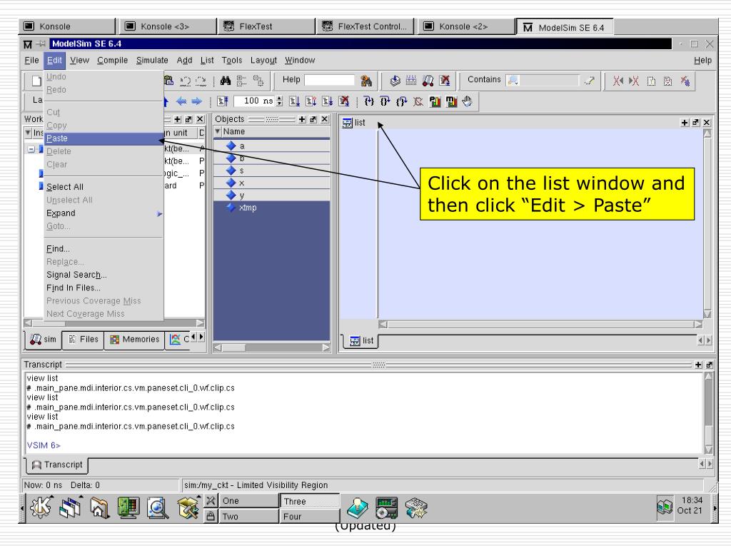Open the Simulate menu
This screenshot has width=731, height=548.
(x=152, y=61)
